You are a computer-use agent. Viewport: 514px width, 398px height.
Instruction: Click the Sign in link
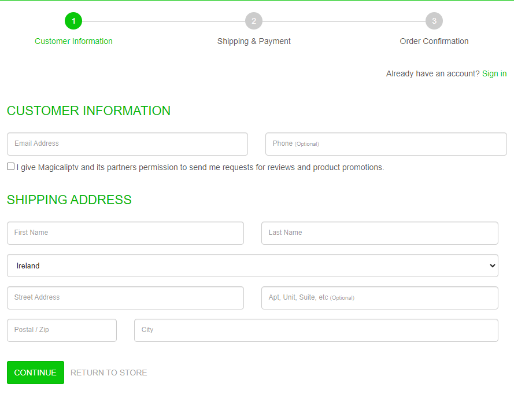pos(494,73)
